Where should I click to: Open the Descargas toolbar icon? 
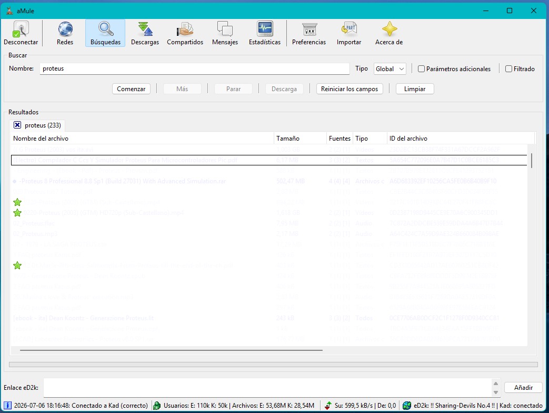pyautogui.click(x=145, y=29)
